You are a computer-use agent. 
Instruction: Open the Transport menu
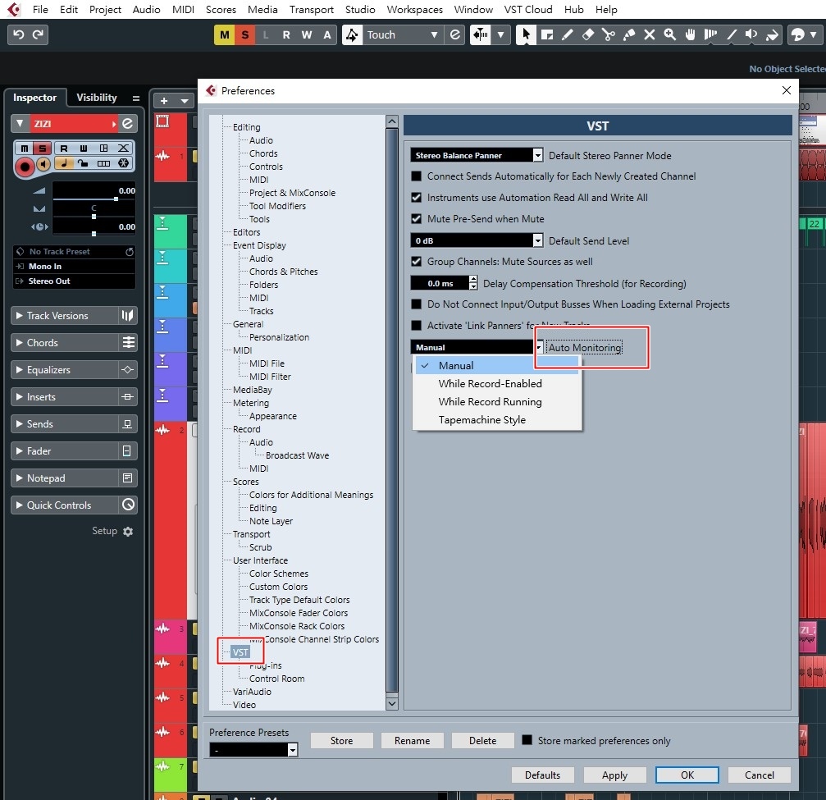tap(312, 10)
